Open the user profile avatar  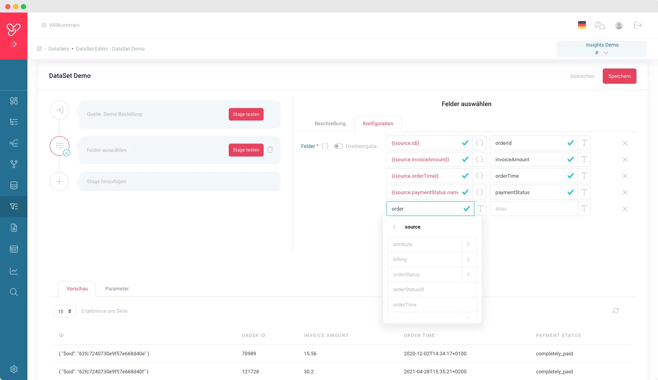619,25
